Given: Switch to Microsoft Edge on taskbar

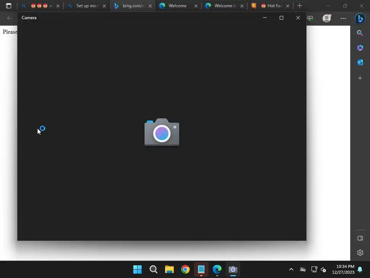Looking at the screenshot, I should pyautogui.click(x=217, y=269).
